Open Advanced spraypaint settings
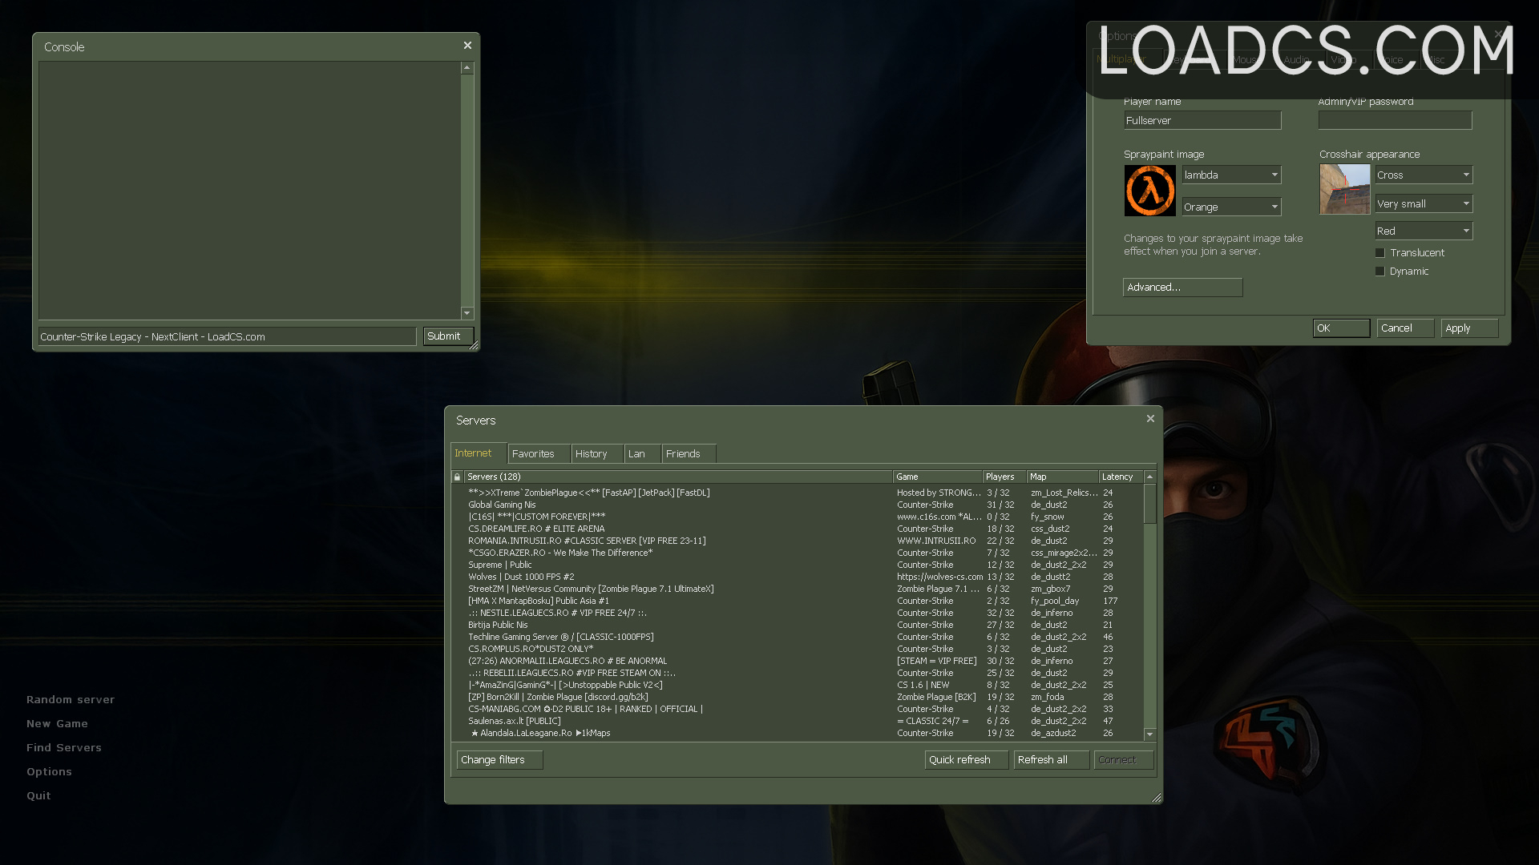The width and height of the screenshot is (1539, 865). (1182, 287)
